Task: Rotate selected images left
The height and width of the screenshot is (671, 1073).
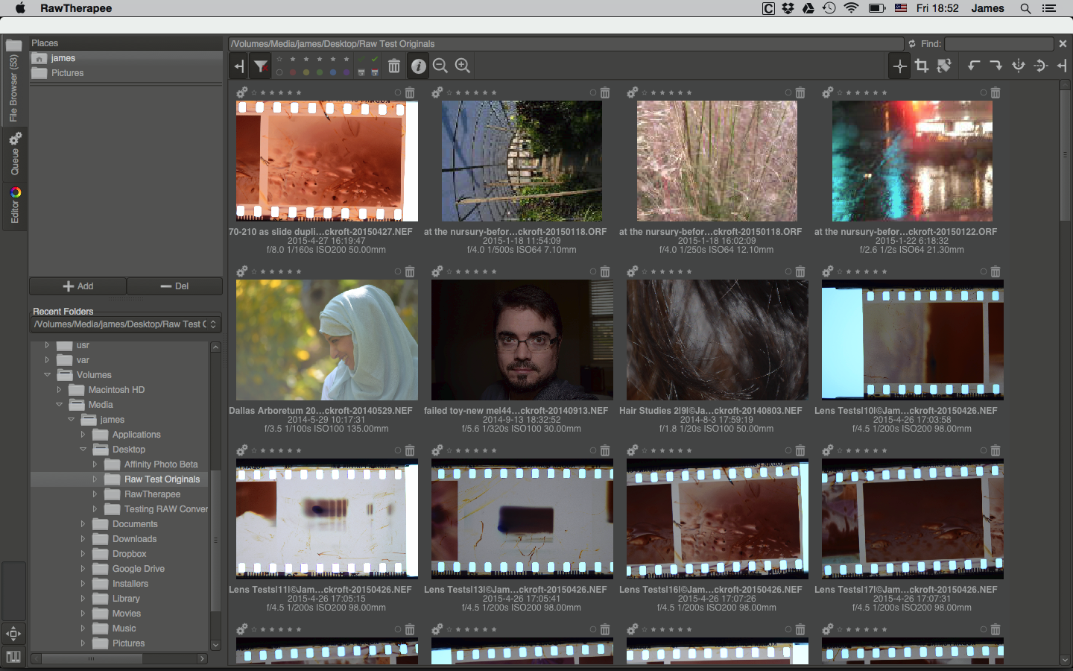Action: point(974,66)
